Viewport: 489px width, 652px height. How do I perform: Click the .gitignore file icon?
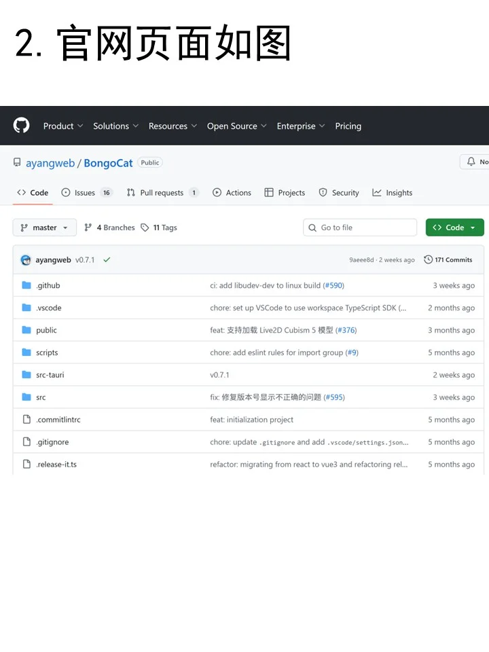coord(26,441)
